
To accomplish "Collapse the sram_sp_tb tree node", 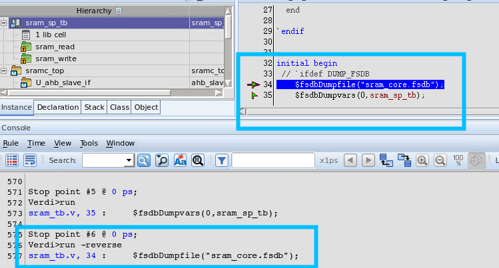I will 5,23.
